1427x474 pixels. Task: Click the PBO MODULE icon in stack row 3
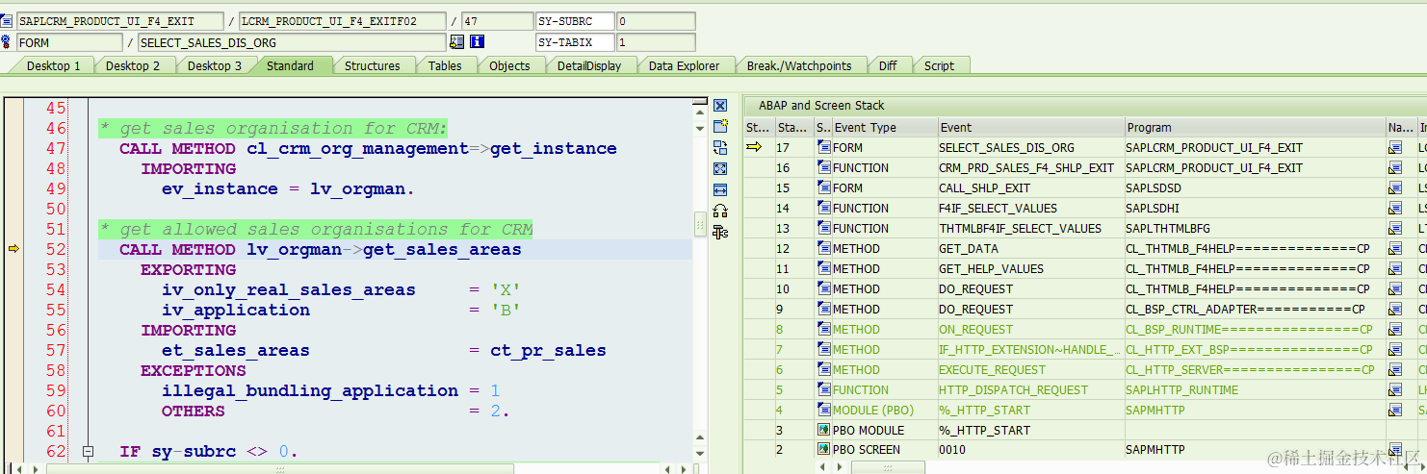[823, 430]
